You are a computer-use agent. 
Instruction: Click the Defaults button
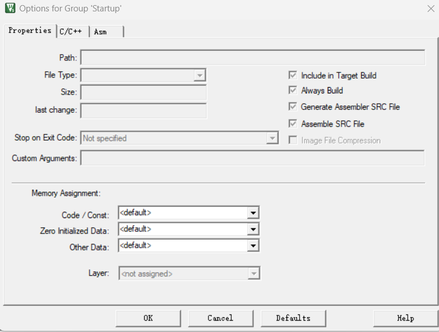coord(293,318)
